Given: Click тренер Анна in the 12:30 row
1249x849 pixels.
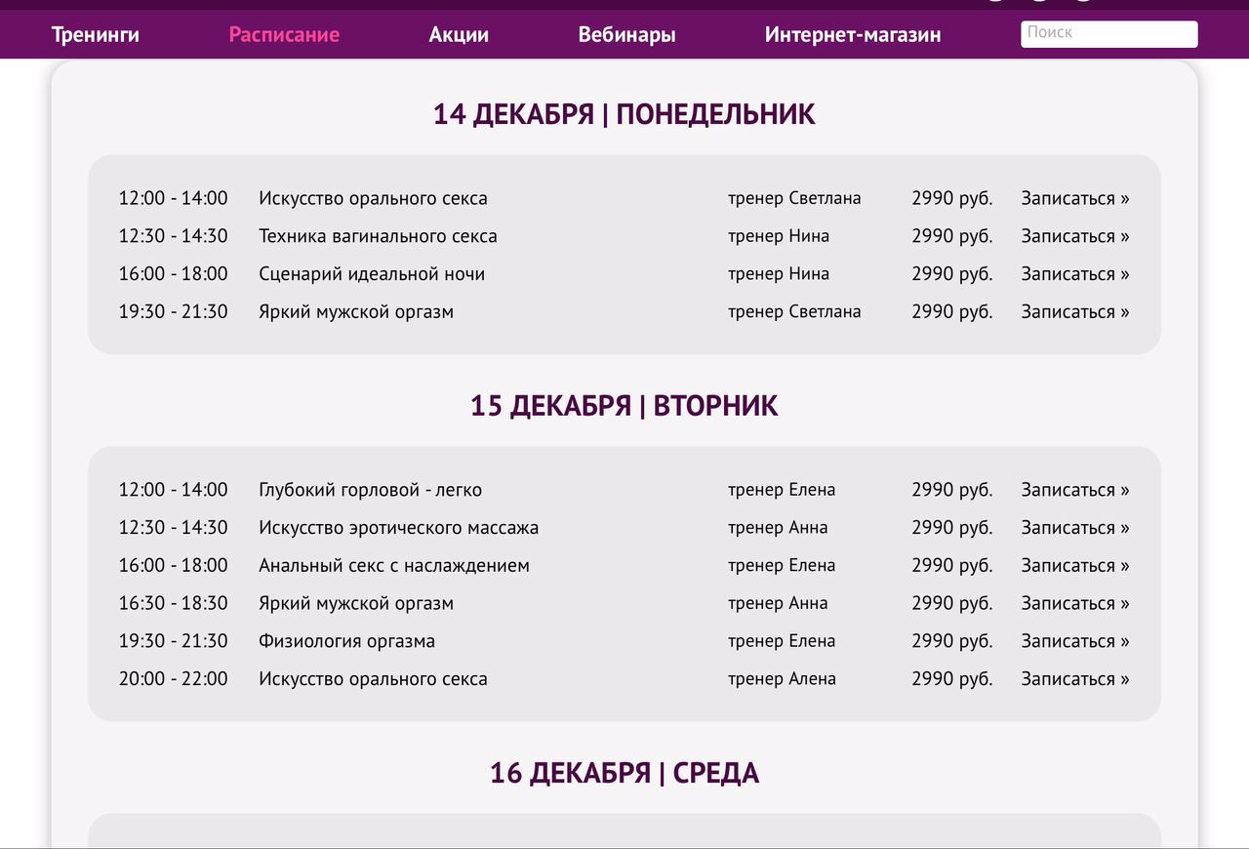Looking at the screenshot, I should 778,528.
